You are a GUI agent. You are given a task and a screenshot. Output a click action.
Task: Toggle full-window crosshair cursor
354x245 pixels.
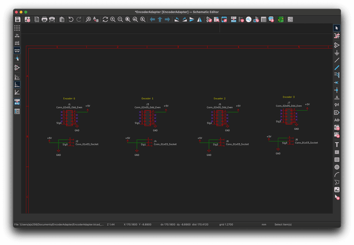pos(17,59)
